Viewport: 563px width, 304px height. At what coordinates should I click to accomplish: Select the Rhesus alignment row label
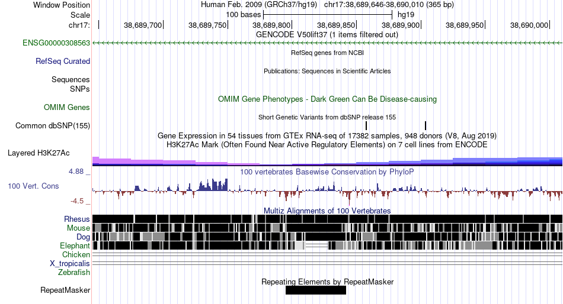point(77,219)
